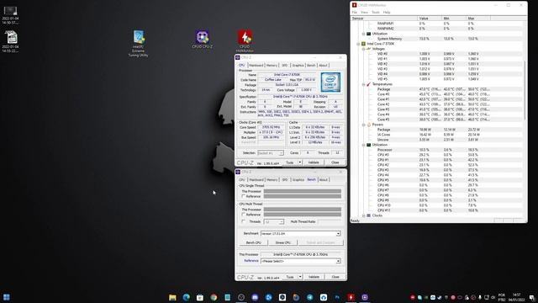Screen dimensions: 538x303
Task: Click the Sensor column header in HWMonitor
Action: [384, 19]
